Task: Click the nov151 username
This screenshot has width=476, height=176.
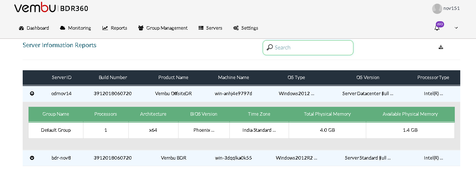Action: (x=451, y=8)
